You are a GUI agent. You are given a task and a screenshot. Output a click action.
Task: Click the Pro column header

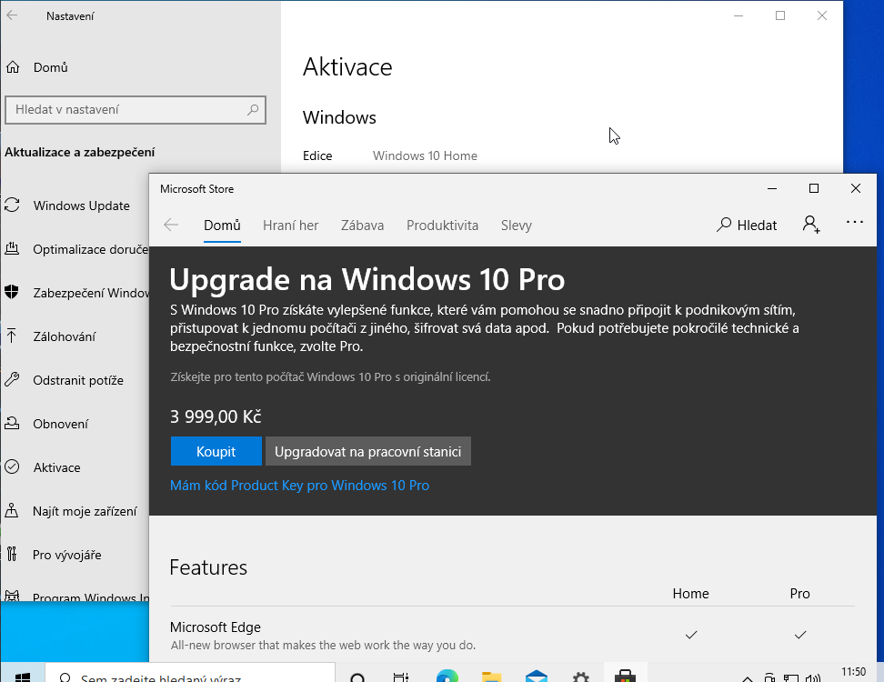[x=799, y=594]
